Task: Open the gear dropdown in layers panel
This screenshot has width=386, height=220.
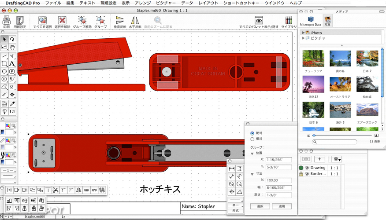Action: tap(338, 159)
